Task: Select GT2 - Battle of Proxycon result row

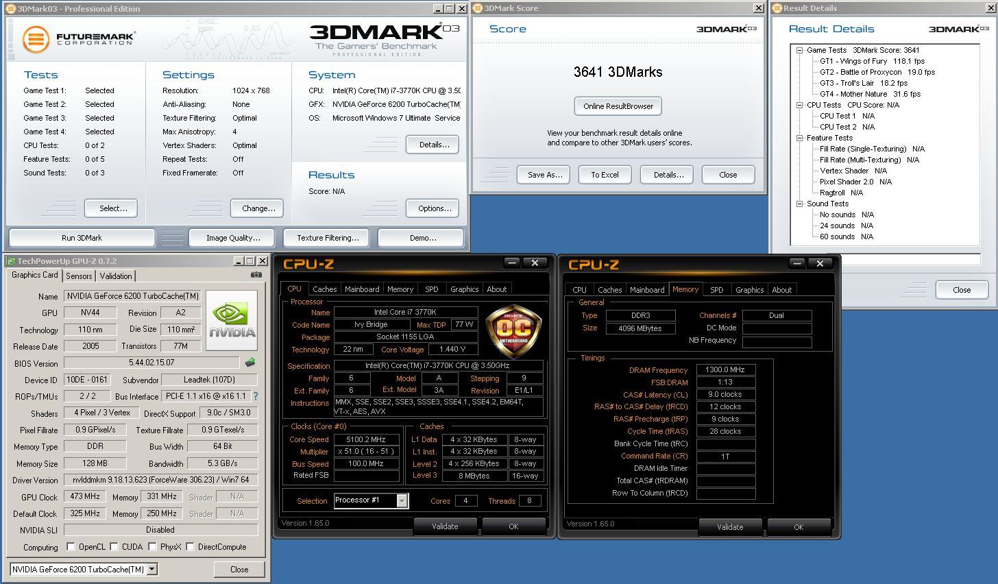Action: pyautogui.click(x=877, y=72)
